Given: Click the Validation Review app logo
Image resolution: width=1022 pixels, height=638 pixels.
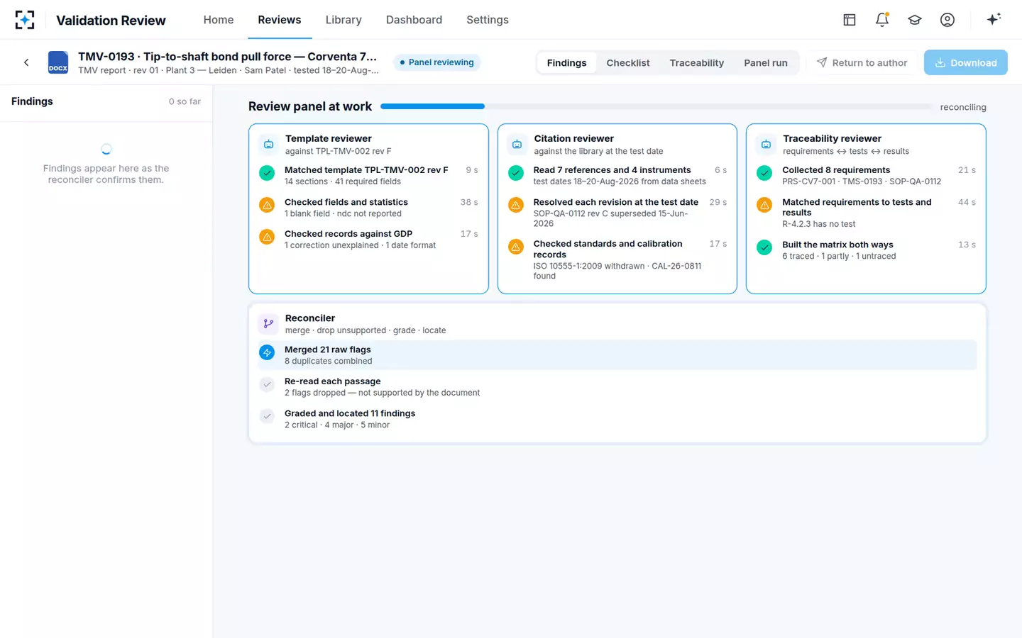Looking at the screenshot, I should [x=25, y=20].
